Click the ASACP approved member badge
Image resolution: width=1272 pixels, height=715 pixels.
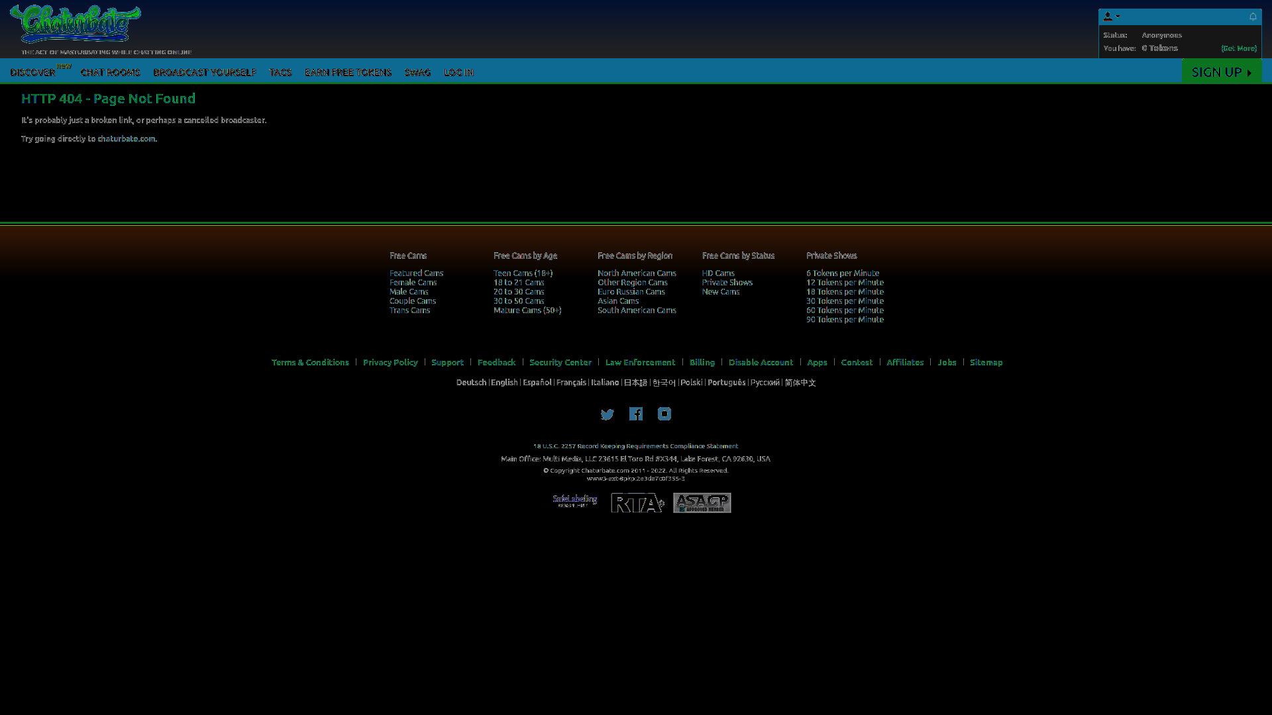pos(702,503)
